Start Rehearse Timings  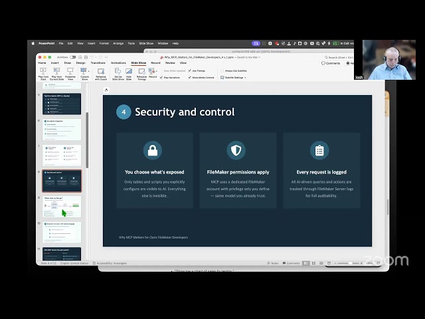point(141,74)
